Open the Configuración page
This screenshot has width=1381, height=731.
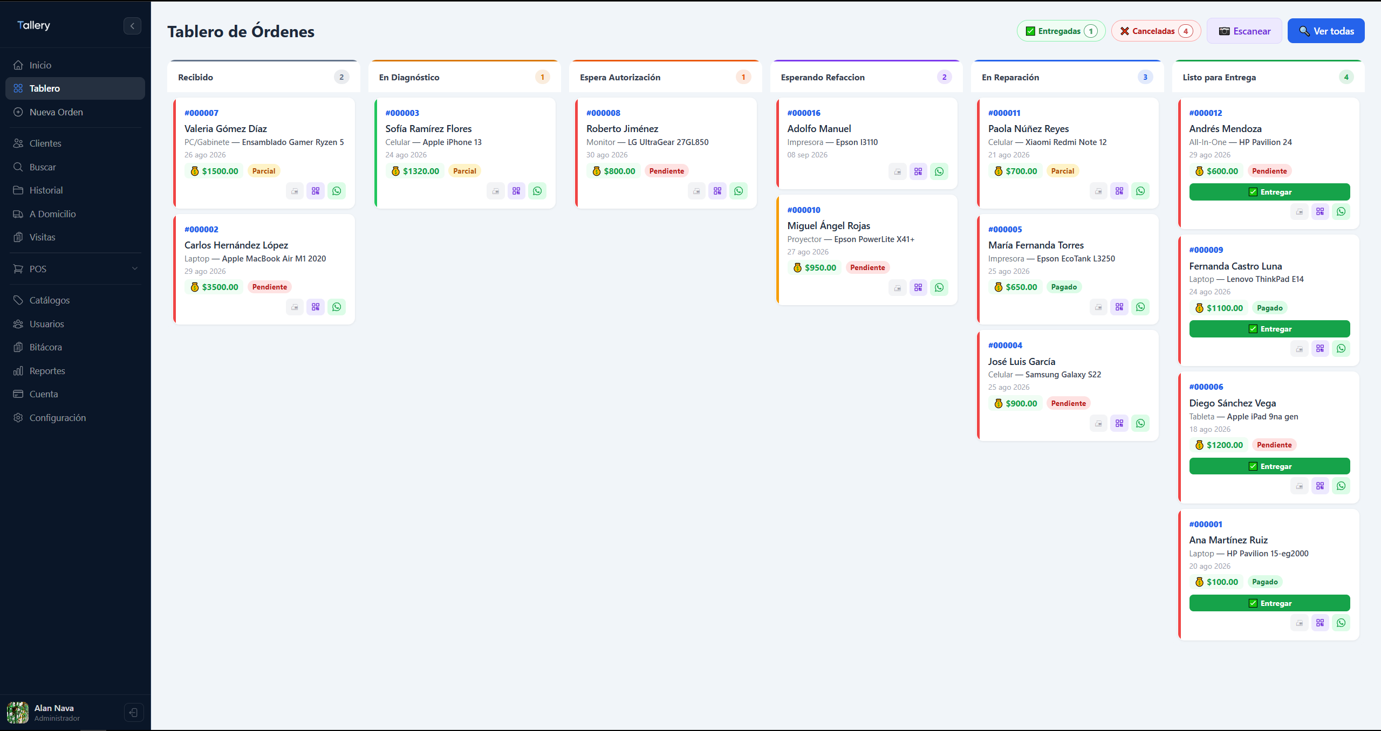pyautogui.click(x=75, y=418)
